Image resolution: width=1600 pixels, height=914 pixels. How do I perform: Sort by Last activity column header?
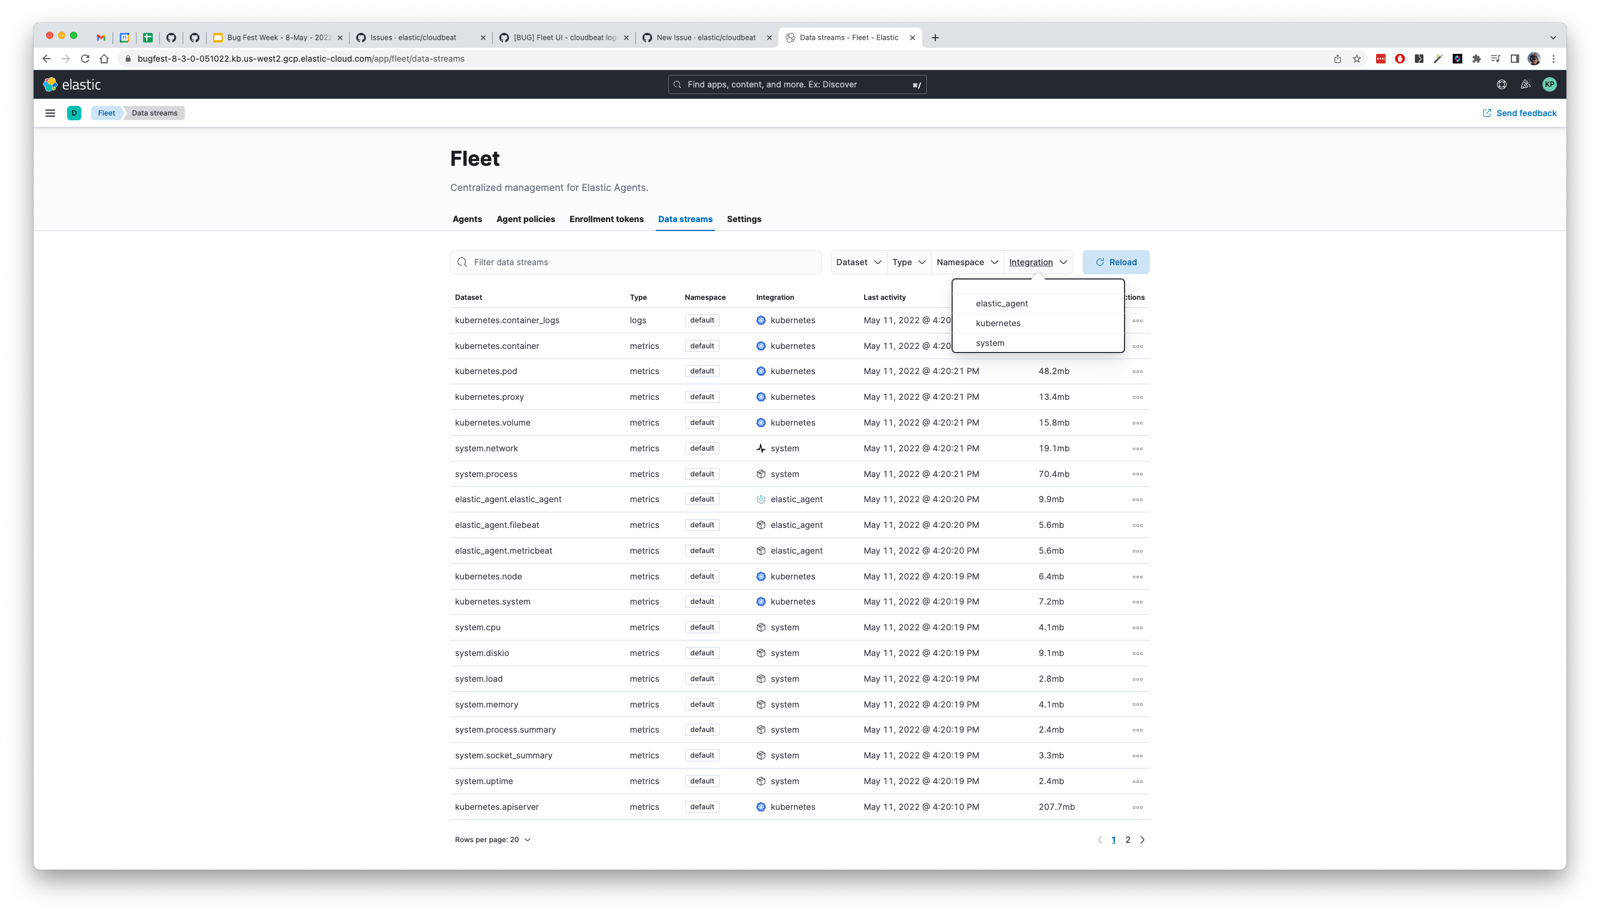tap(884, 297)
